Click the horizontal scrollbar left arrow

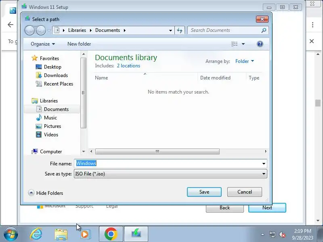91,152
